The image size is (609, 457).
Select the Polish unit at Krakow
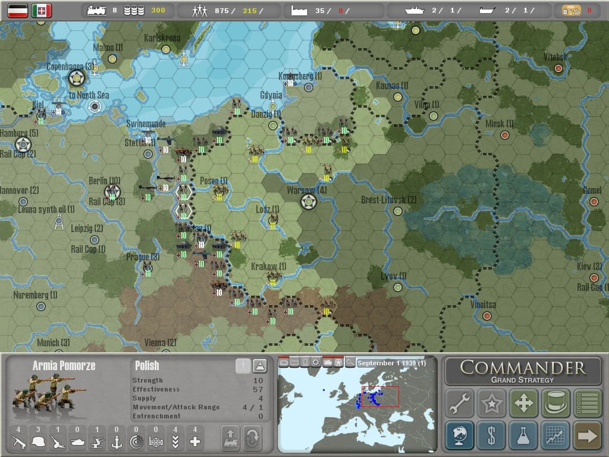(274, 277)
